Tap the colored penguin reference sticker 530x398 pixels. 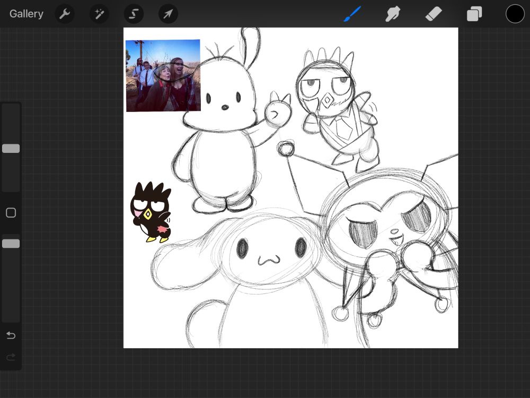pyautogui.click(x=151, y=212)
